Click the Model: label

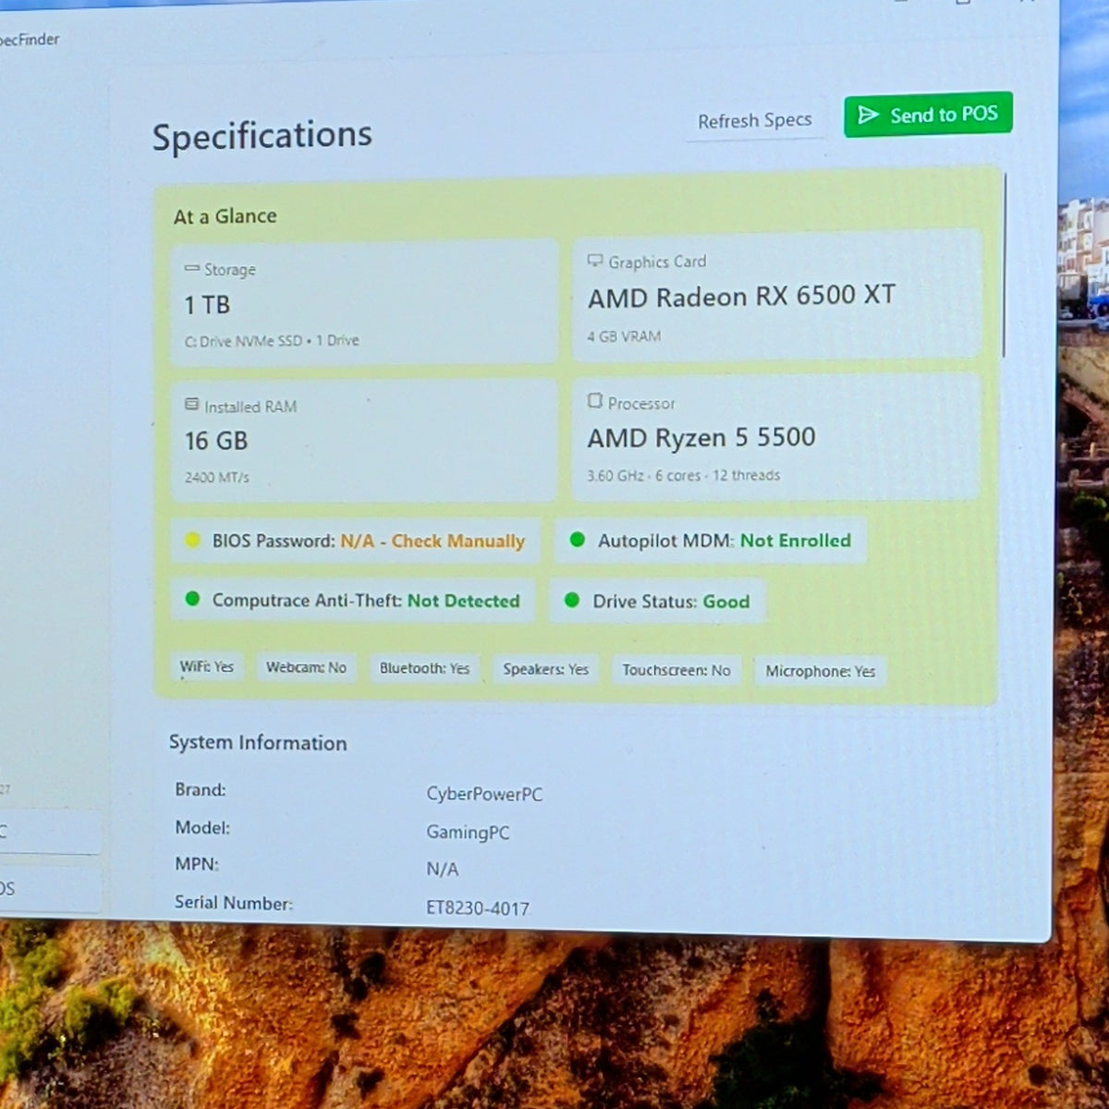click(202, 827)
